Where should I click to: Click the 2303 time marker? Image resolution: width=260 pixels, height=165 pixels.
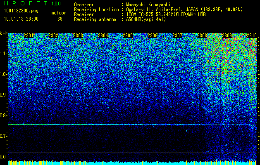[78, 35]
